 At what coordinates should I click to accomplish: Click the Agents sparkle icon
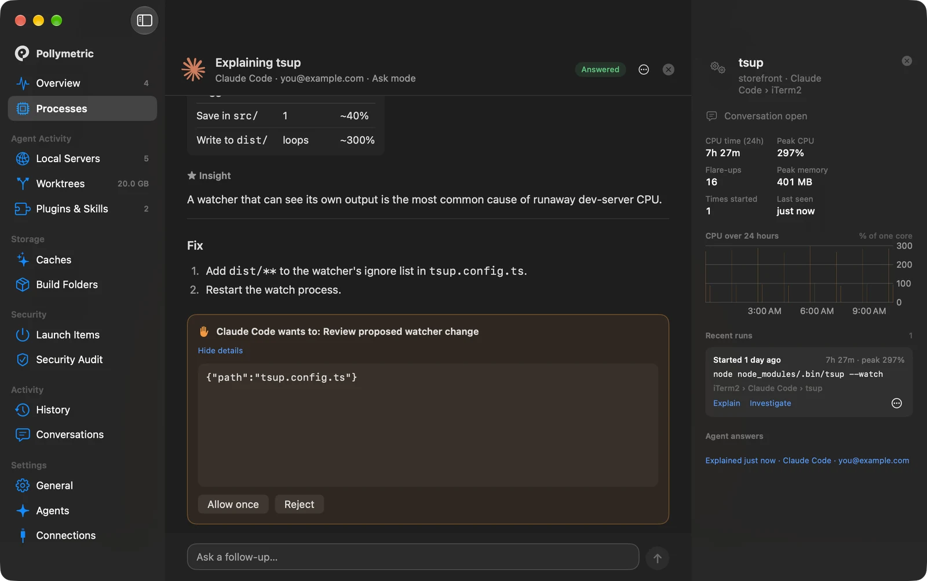(x=23, y=510)
